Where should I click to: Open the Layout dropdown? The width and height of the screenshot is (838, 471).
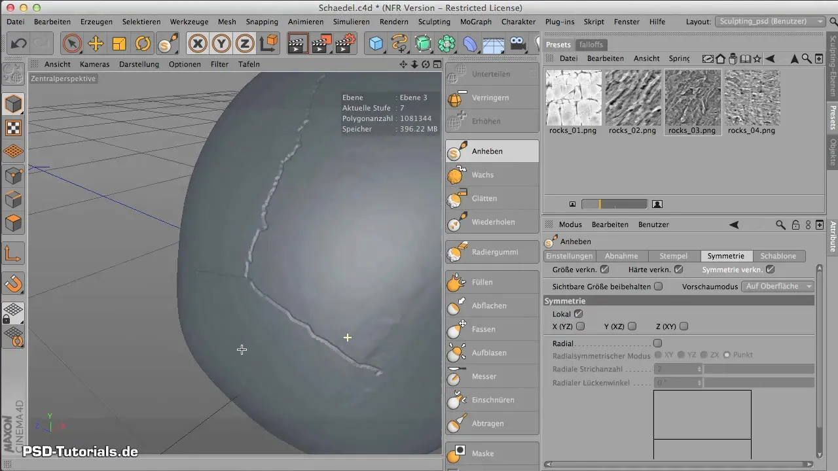click(770, 22)
